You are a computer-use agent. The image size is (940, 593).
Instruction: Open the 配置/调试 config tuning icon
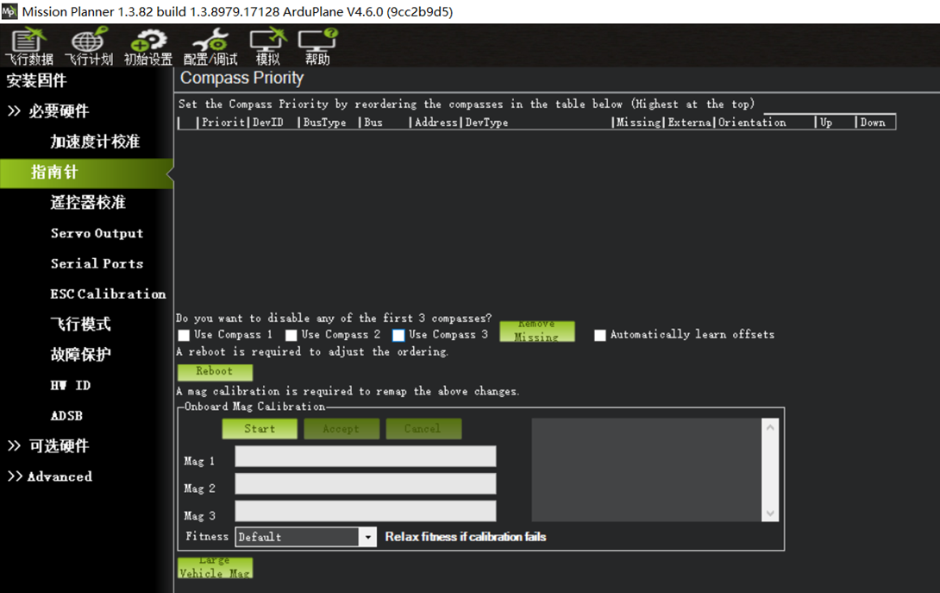click(210, 46)
